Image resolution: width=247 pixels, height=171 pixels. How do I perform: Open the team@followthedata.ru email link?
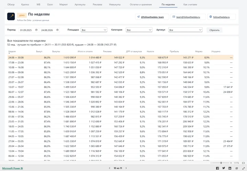(188, 17)
